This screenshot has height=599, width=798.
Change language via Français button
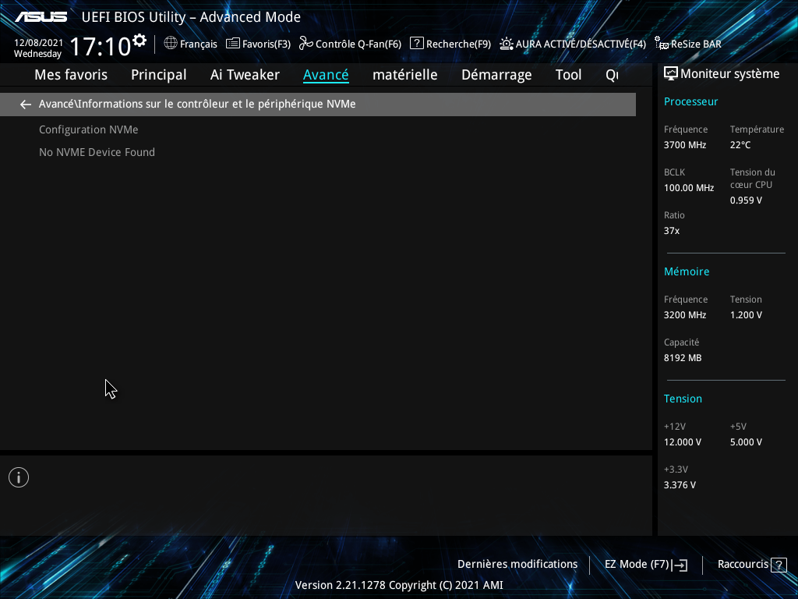199,44
